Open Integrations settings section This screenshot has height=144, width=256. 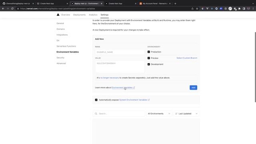[x=62, y=35]
